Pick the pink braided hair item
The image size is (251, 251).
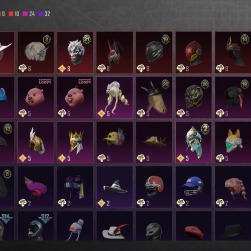point(233,187)
